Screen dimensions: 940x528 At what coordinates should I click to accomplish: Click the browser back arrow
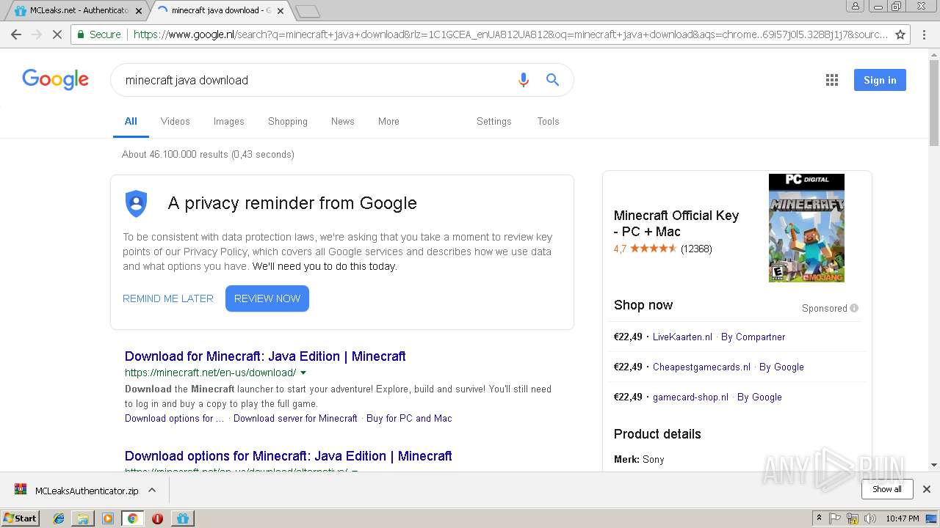tap(16, 34)
